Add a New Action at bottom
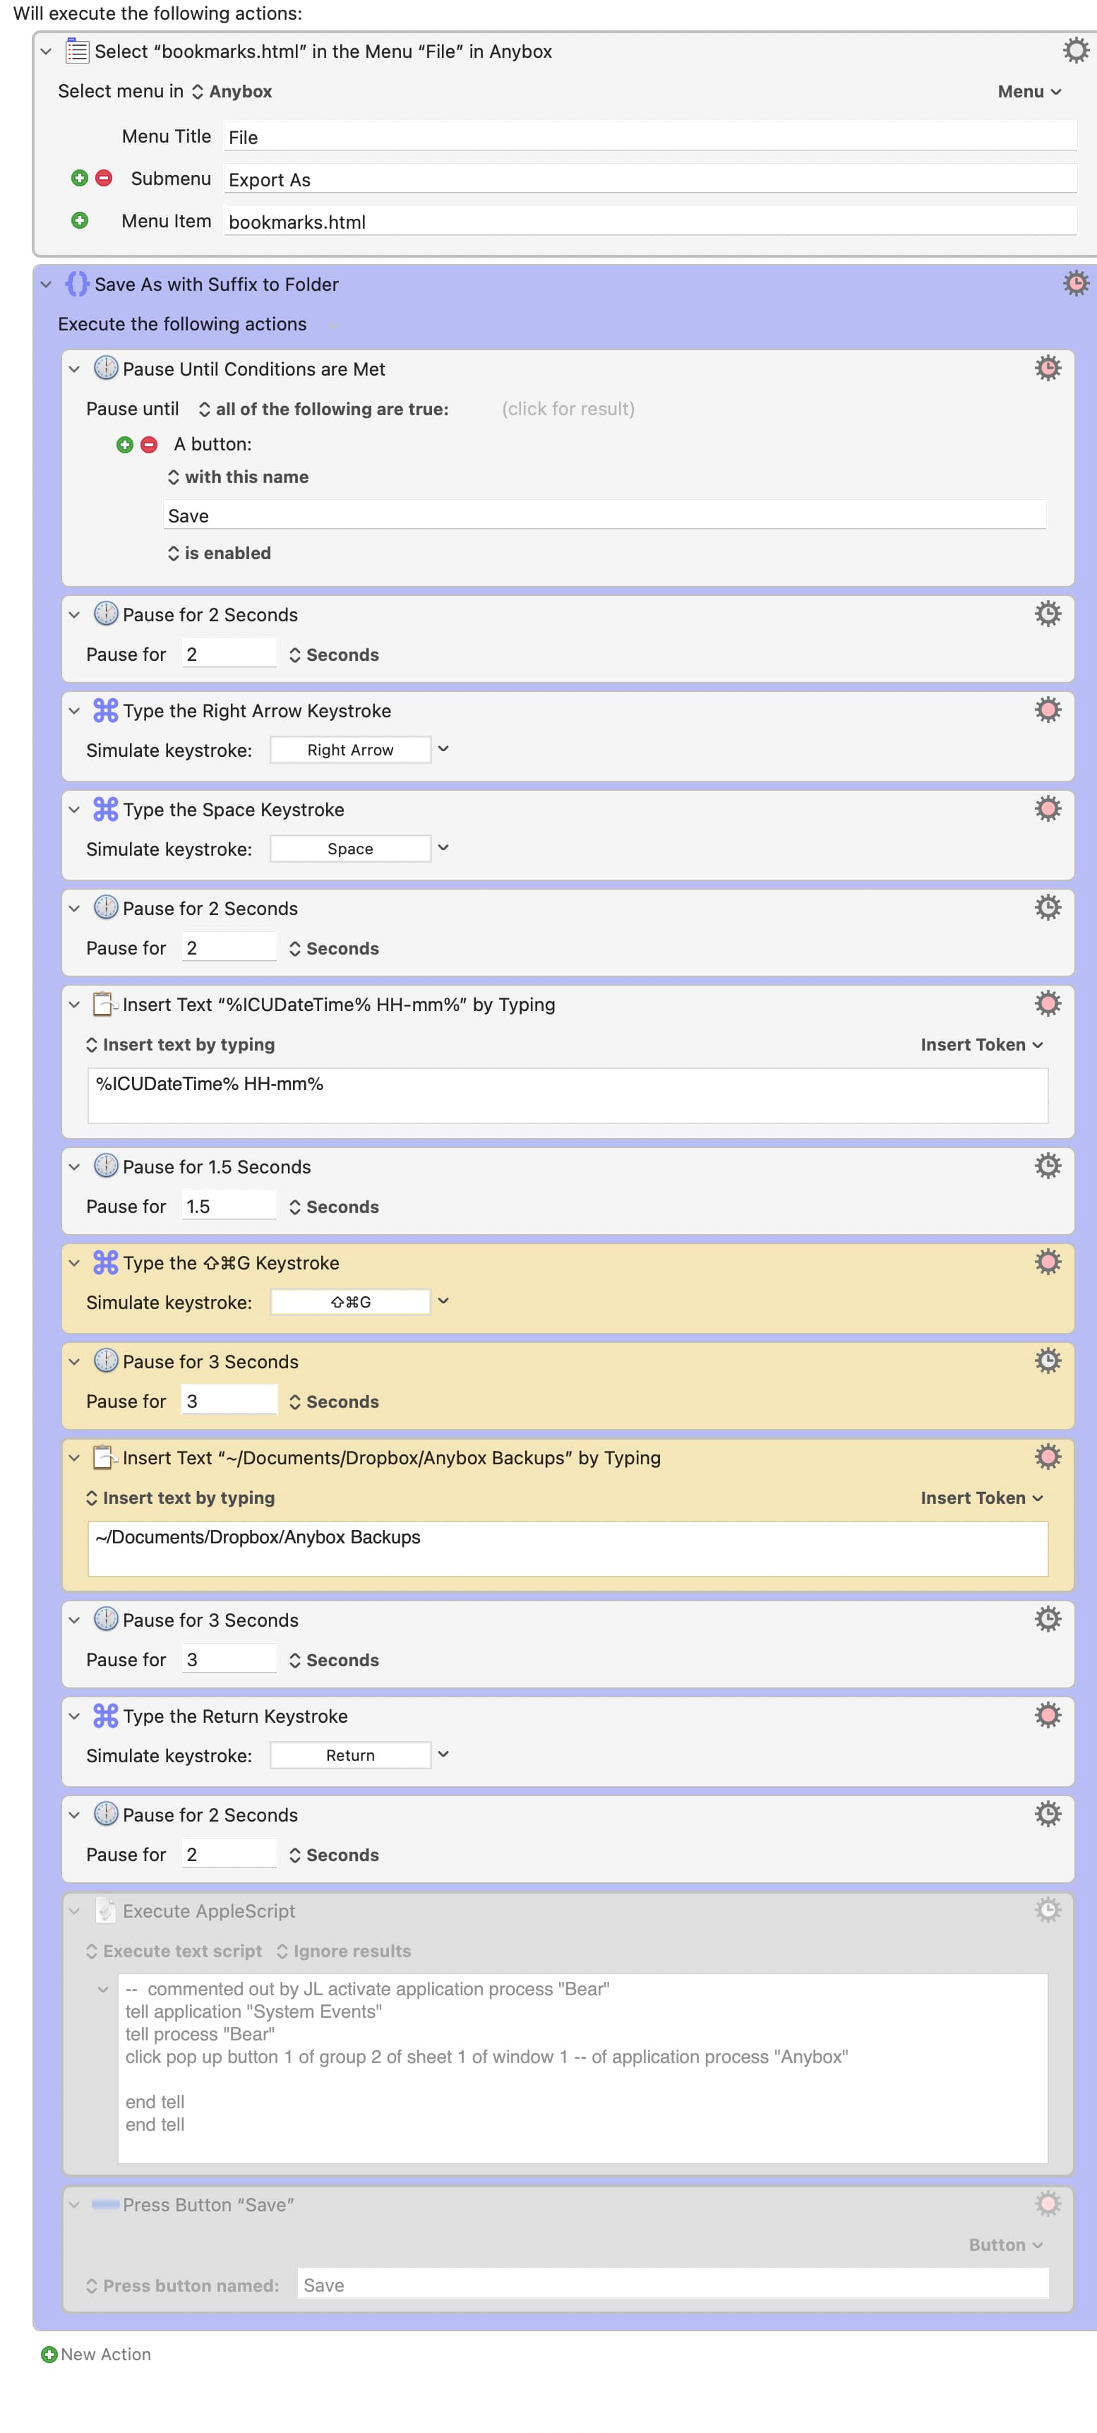The width and height of the screenshot is (1097, 2433). tap(95, 2355)
